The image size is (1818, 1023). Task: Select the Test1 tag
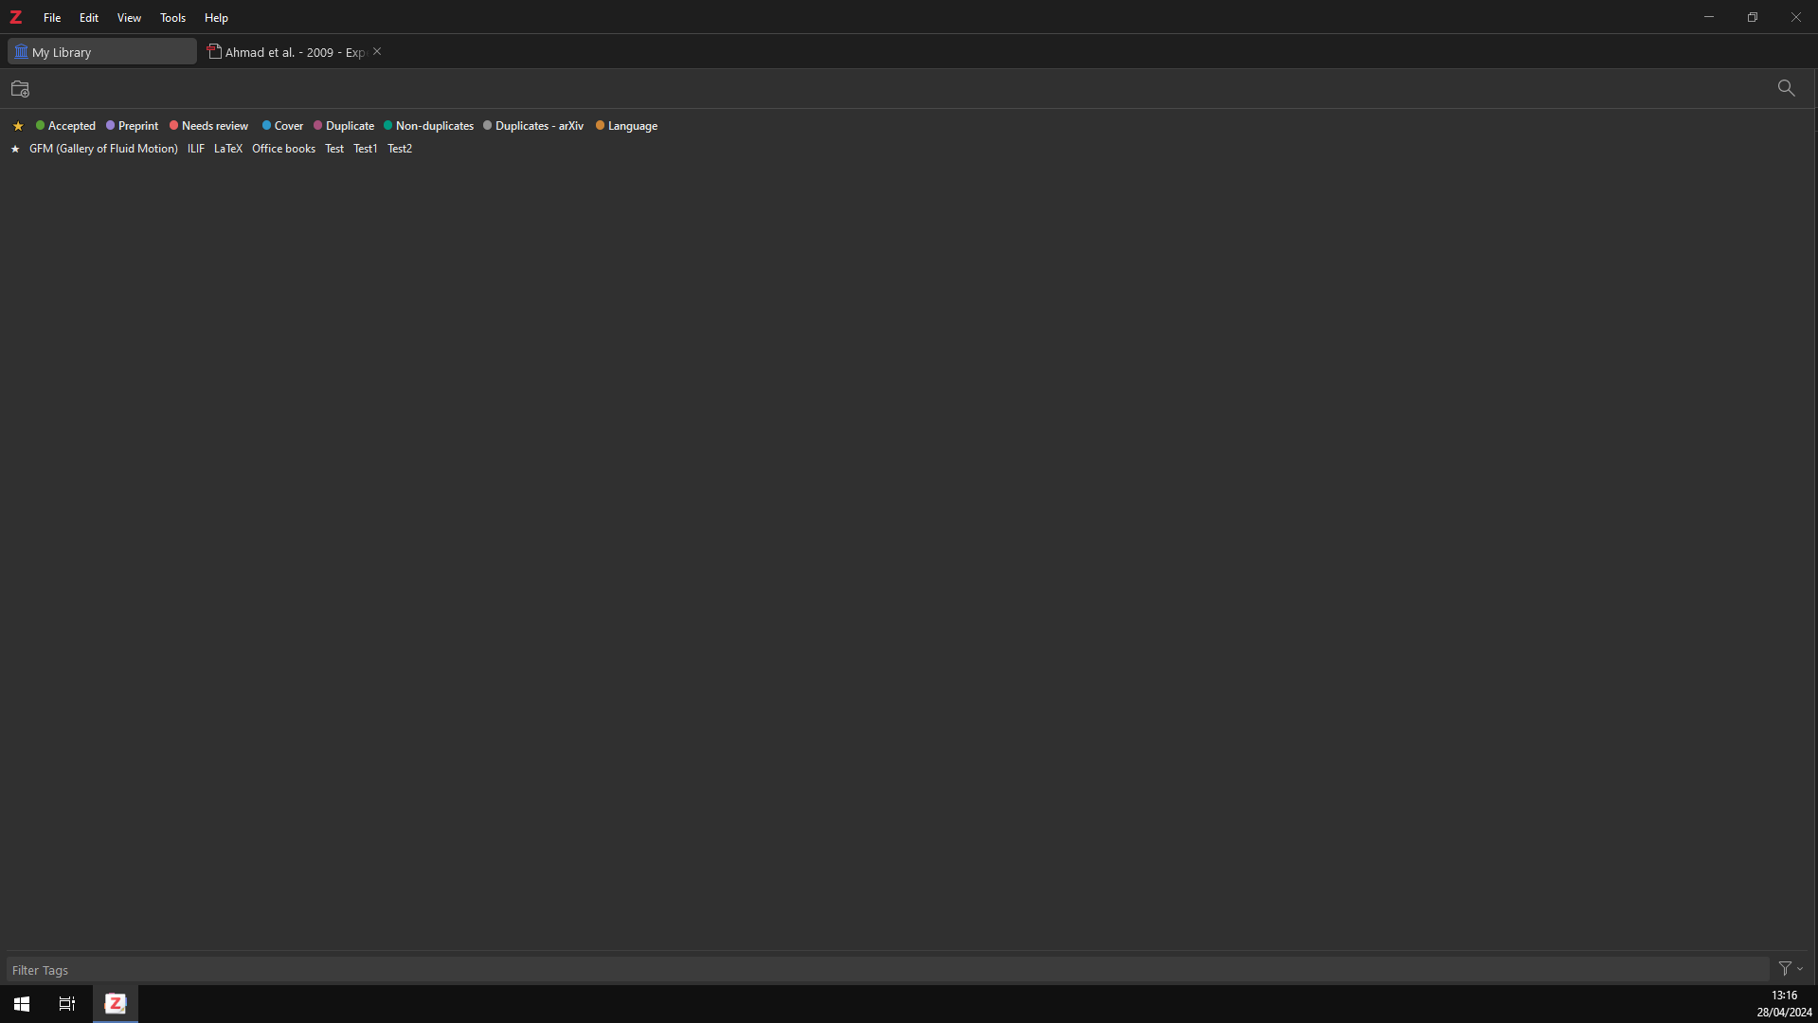click(366, 149)
